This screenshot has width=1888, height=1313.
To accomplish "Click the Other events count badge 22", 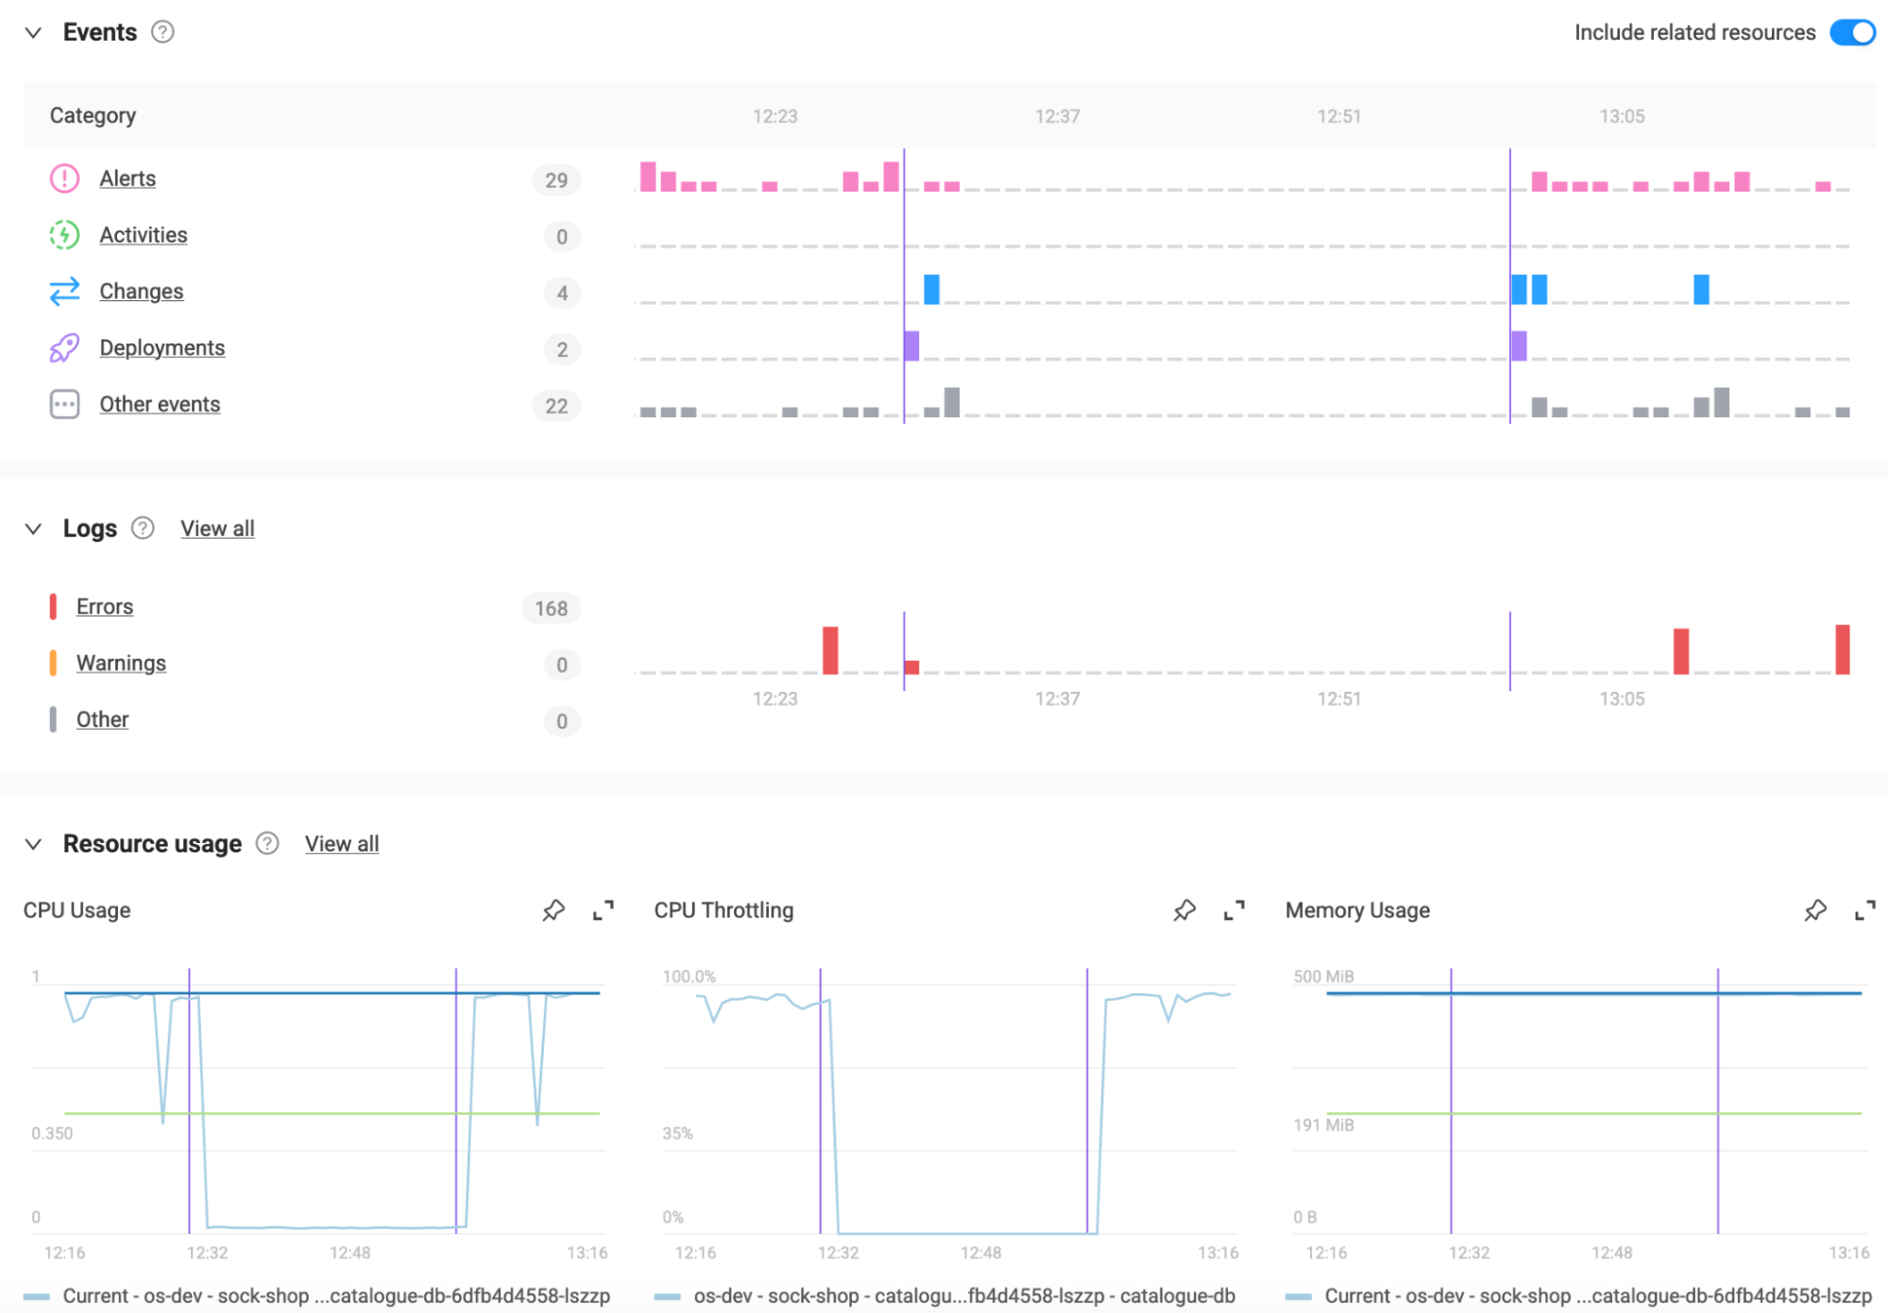I will [556, 407].
